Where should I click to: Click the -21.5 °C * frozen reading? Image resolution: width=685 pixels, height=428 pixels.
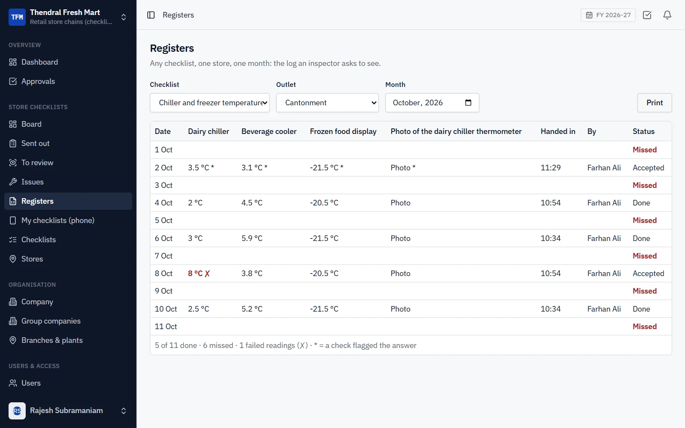point(326,168)
